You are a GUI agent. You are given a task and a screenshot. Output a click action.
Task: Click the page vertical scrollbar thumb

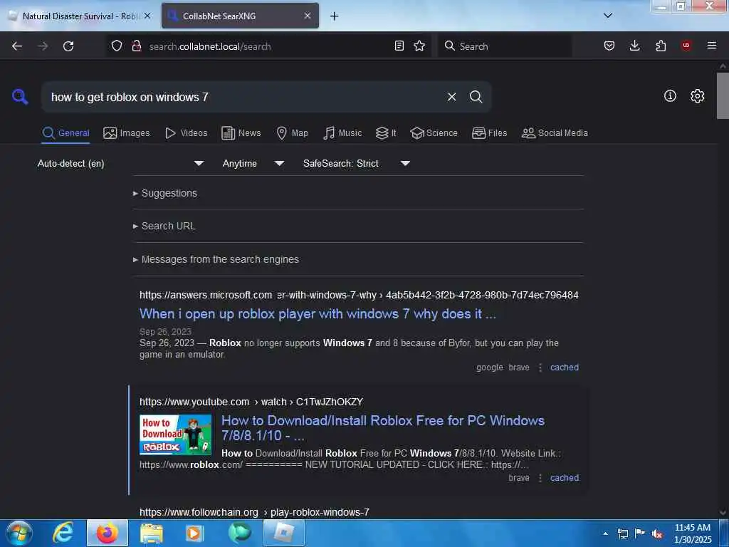[723, 96]
